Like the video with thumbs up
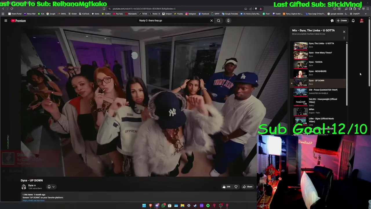Image resolution: width=371 pixels, height=209 pixels. click(x=226, y=187)
